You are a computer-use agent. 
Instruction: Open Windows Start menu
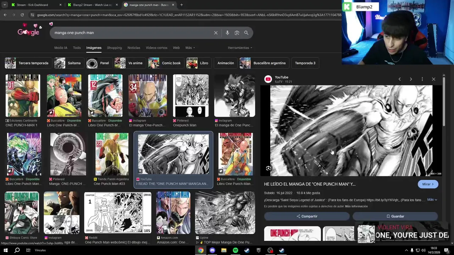pos(5,250)
